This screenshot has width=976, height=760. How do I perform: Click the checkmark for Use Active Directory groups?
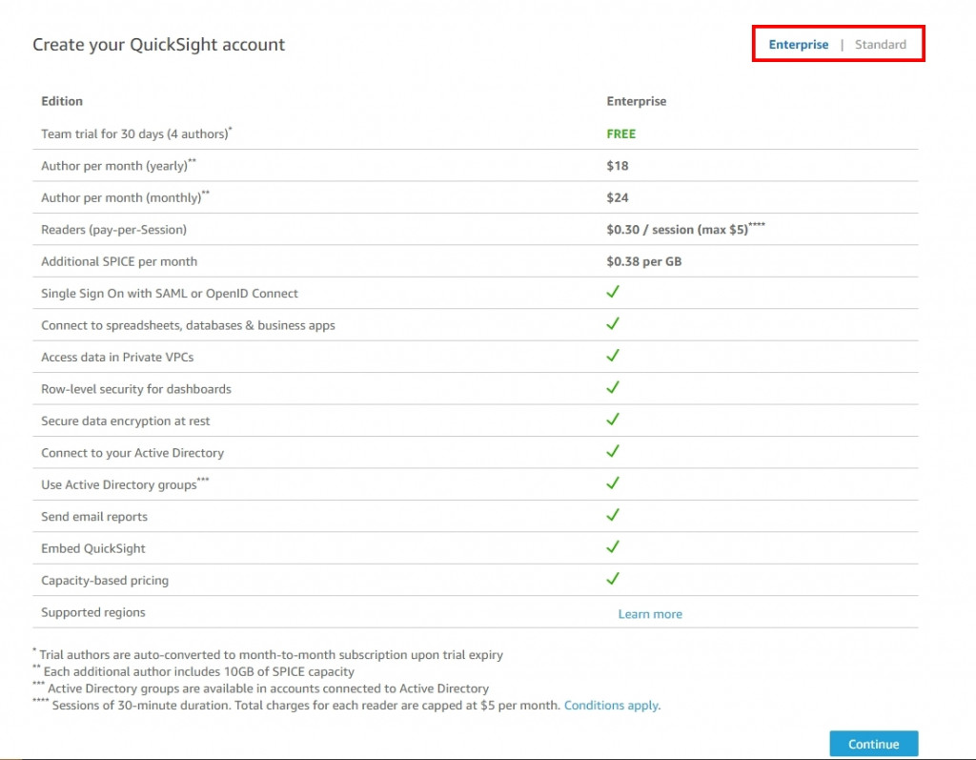tap(613, 483)
